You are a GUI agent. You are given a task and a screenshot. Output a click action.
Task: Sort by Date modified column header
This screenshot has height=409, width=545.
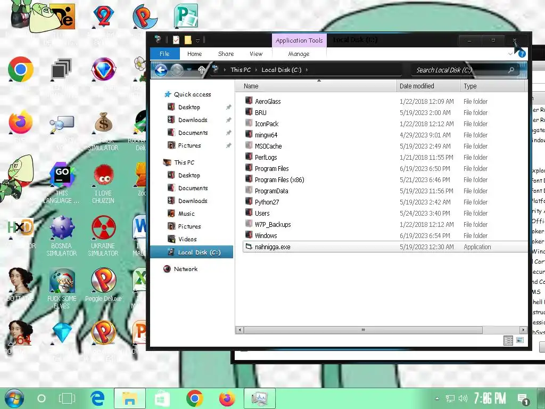(428, 86)
